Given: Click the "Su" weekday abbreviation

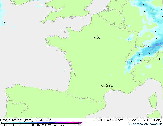Looking at the screenshot, I should click(x=95, y=120).
